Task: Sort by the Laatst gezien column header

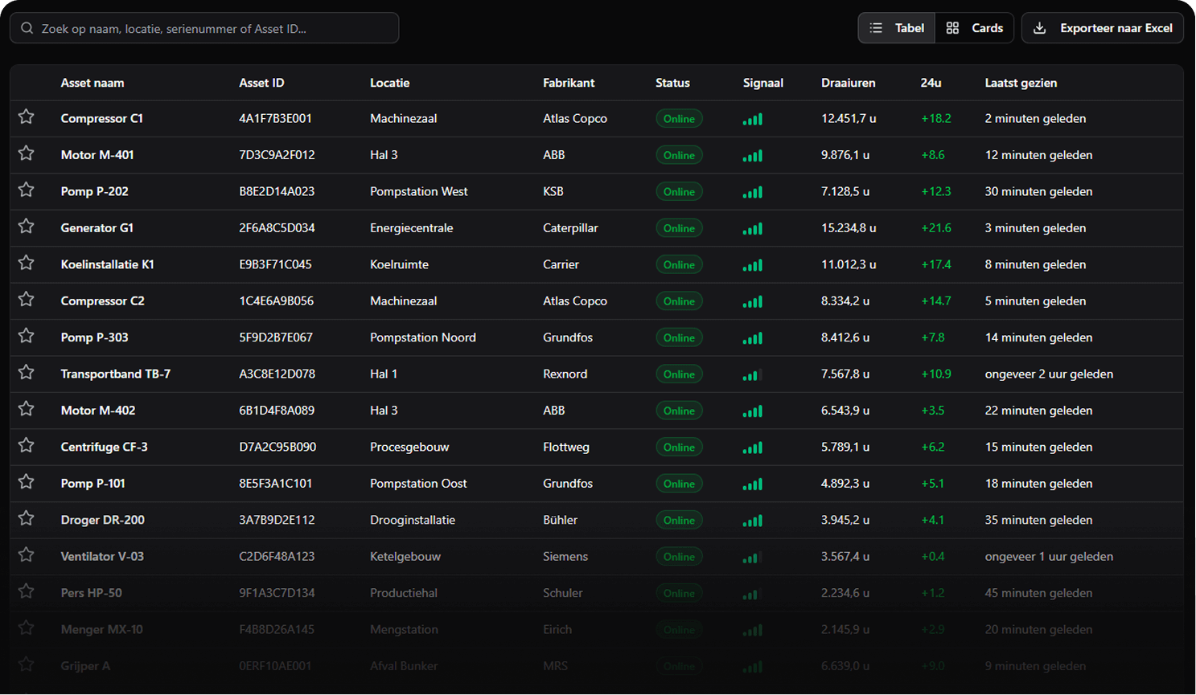Action: [x=1020, y=83]
